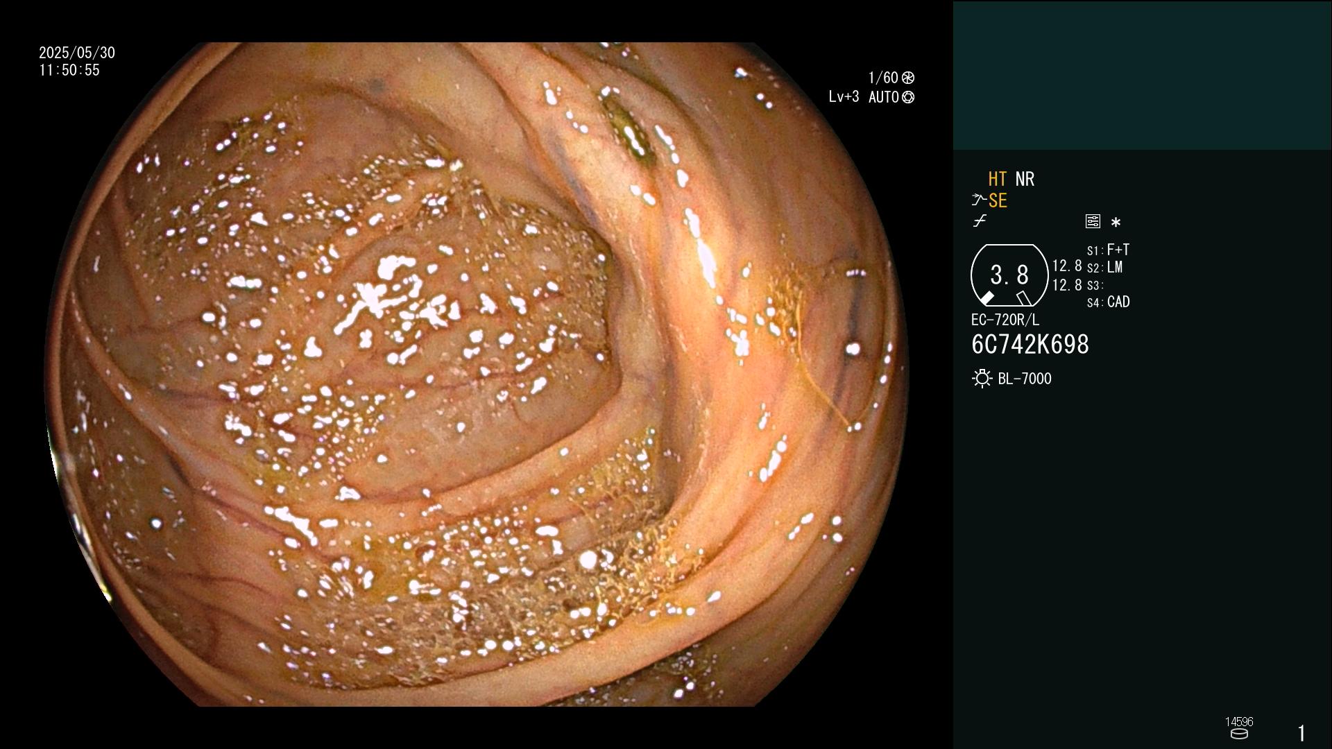The height and width of the screenshot is (749, 1332).
Task: Click the 3.8 scope diameter value
Action: pos(1009,275)
